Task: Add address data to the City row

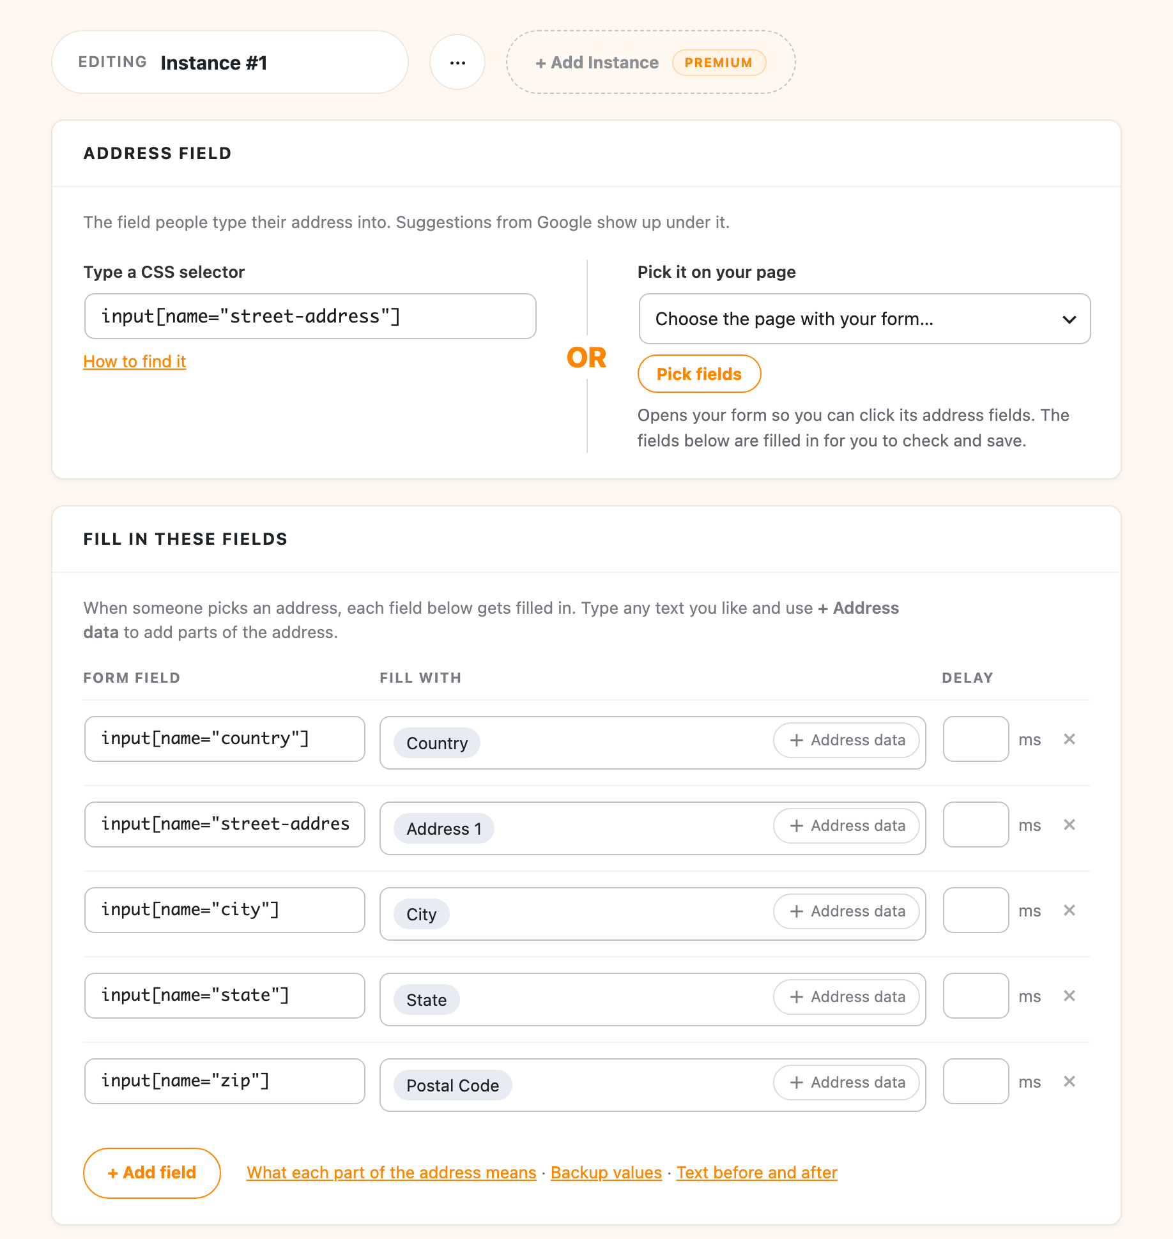Action: pyautogui.click(x=847, y=911)
